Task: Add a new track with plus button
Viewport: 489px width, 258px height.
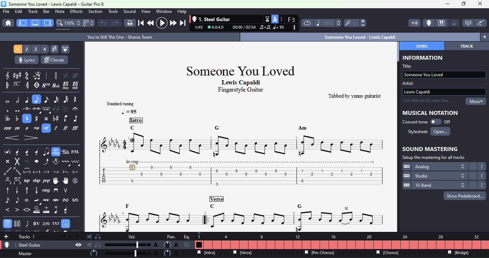Action: tap(6, 237)
